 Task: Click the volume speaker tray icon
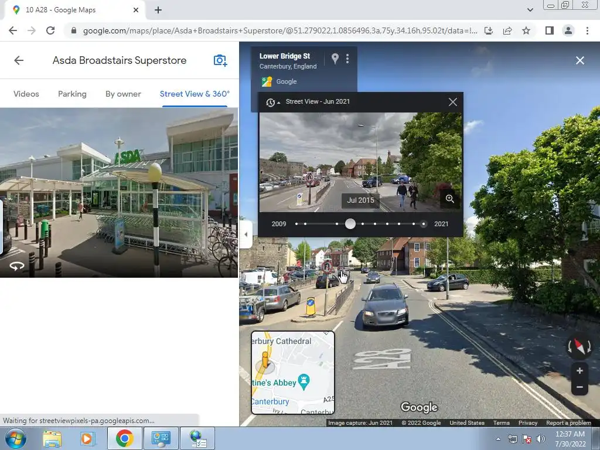[x=541, y=439]
